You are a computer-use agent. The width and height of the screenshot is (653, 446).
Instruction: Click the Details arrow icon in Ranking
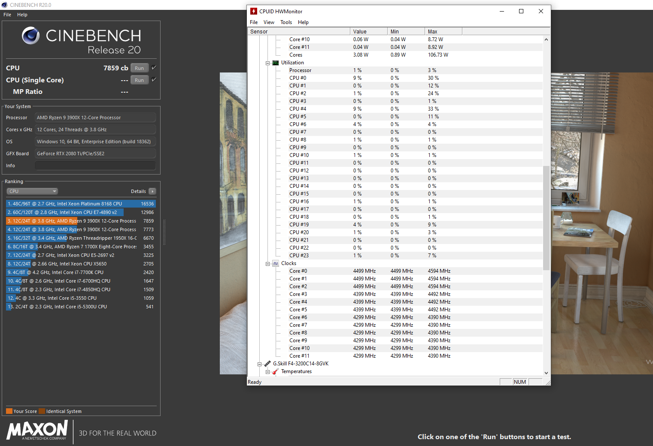point(152,191)
